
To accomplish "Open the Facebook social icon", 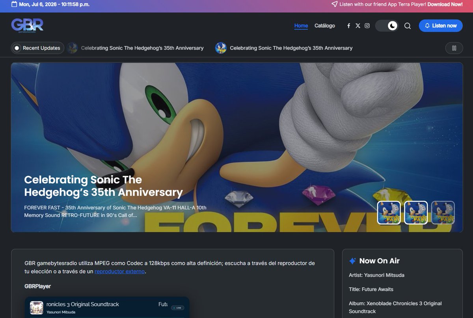I will tap(348, 26).
